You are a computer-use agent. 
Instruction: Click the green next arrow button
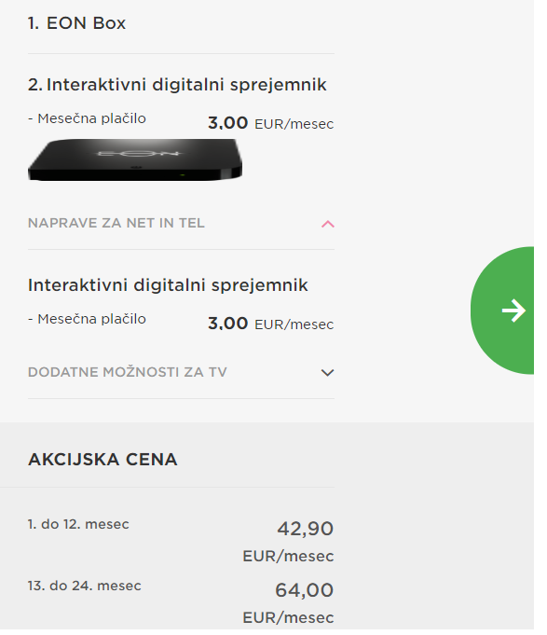(x=502, y=311)
